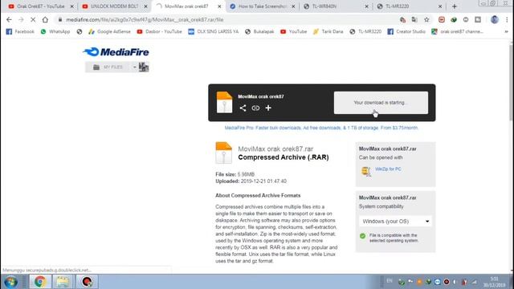Image resolution: width=514 pixels, height=289 pixels.
Task: Open the Tarik Dana bookmark
Action: [x=328, y=32]
